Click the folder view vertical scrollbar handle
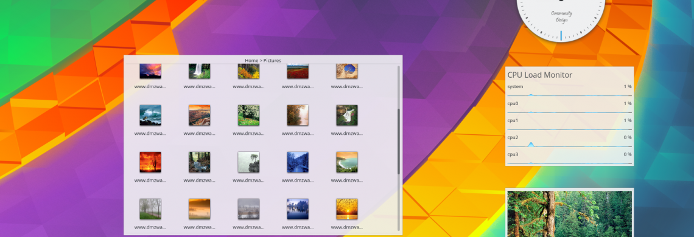694x237 pixels. tap(398, 141)
